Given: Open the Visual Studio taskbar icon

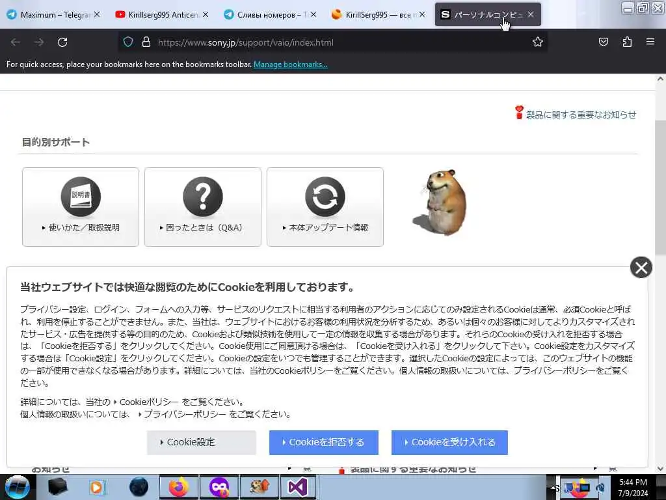Looking at the screenshot, I should click(298, 487).
